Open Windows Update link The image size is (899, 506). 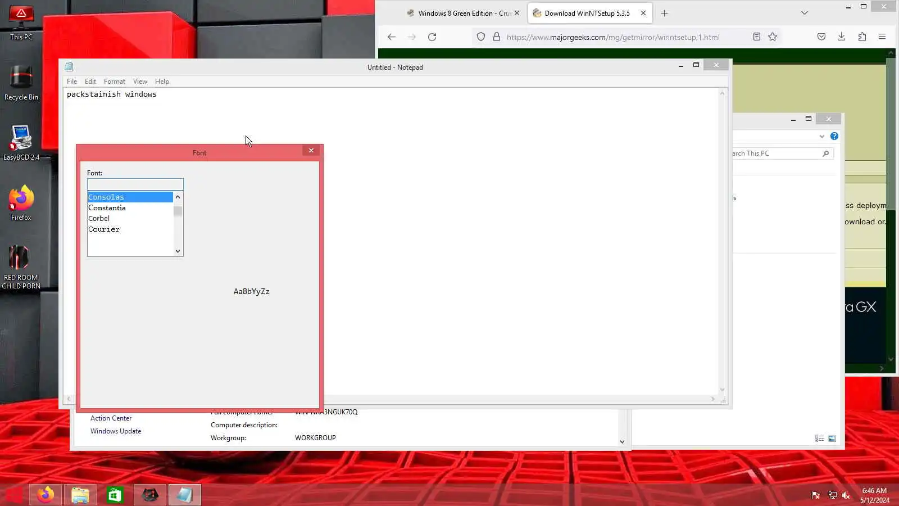click(116, 431)
